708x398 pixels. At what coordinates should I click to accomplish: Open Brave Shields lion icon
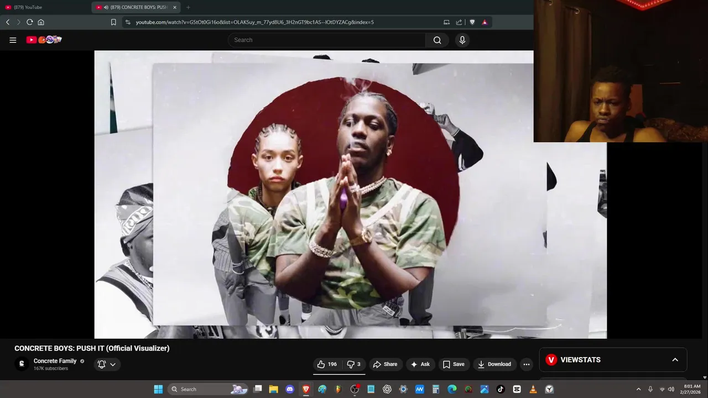point(472,22)
